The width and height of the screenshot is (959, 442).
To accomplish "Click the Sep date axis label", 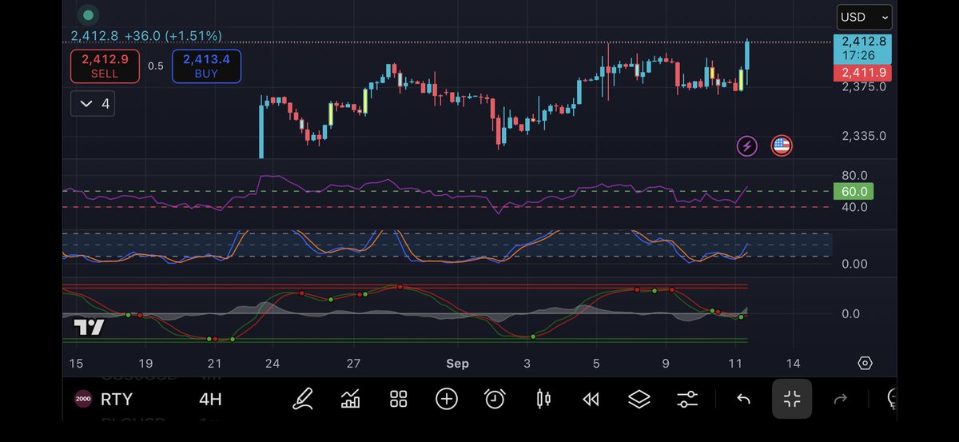I will (x=457, y=364).
